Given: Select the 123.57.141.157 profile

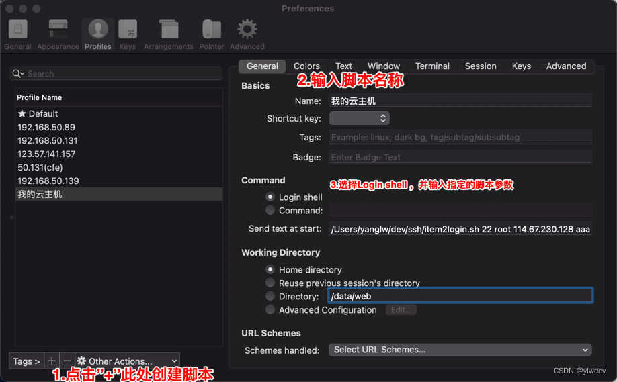Looking at the screenshot, I should (119, 154).
